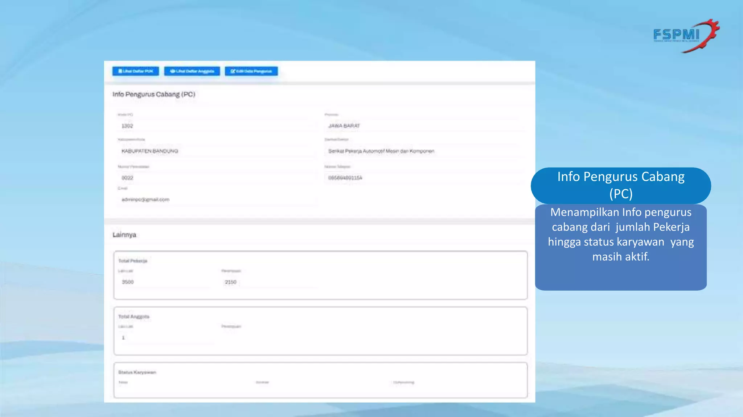Click the Info Pengurus Cabang (PC) section heading

[x=154, y=94]
